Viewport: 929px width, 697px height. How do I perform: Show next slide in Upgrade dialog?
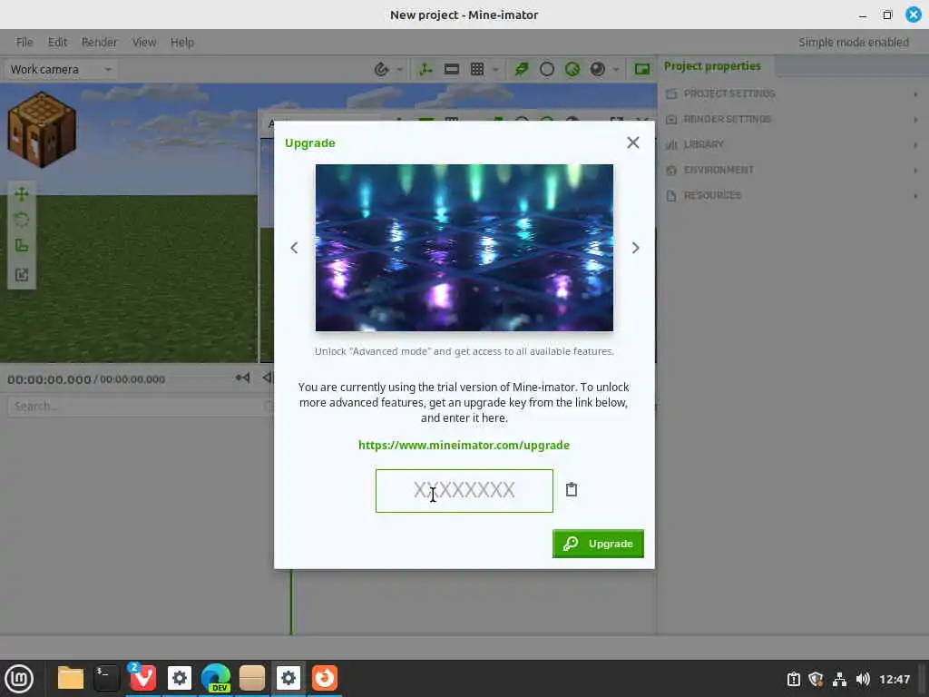point(635,248)
